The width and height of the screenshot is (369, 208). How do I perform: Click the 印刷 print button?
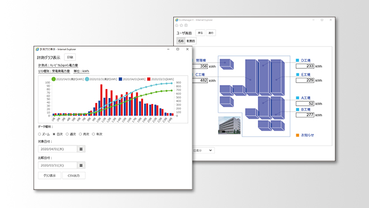(x=70, y=57)
